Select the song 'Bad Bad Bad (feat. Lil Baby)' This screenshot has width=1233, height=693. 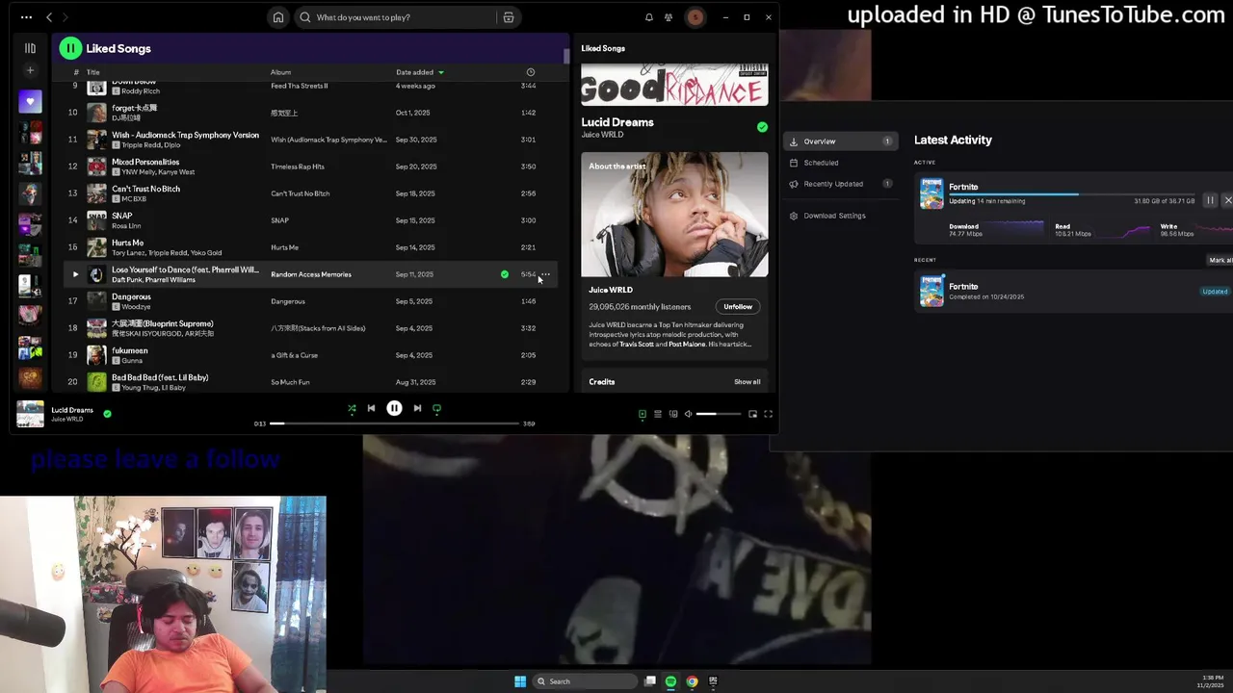pos(160,377)
